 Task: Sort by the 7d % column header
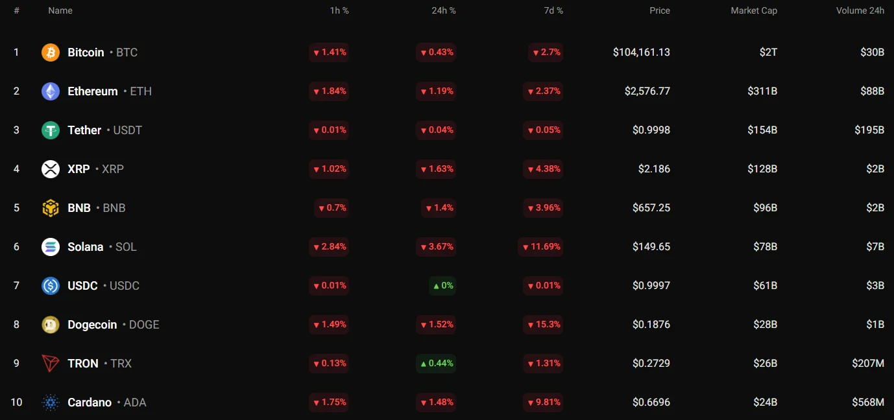point(553,10)
